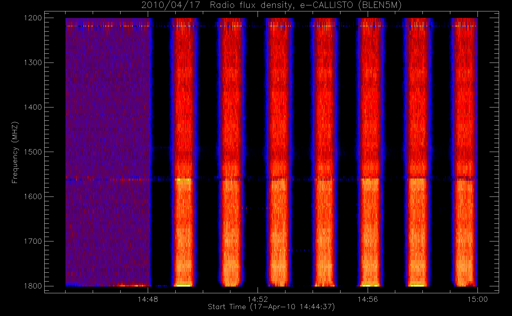Image resolution: width=512 pixels, height=316 pixels.
Task: Click the 1800 frequency tick label
Action: 33,286
